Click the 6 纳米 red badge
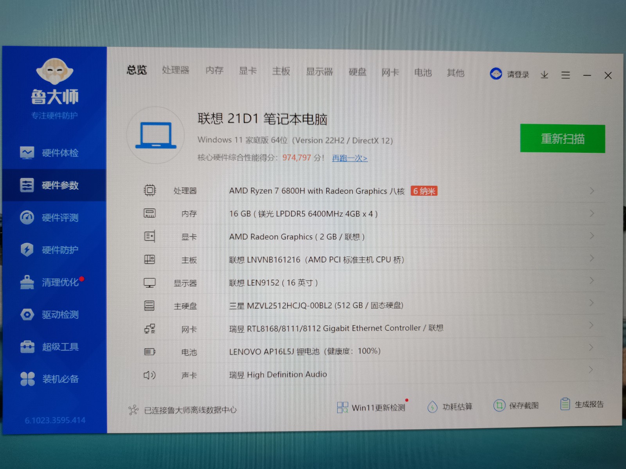 coord(424,191)
